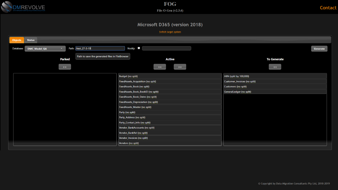
Task: Click Switch target system link
Action: tap(170, 32)
